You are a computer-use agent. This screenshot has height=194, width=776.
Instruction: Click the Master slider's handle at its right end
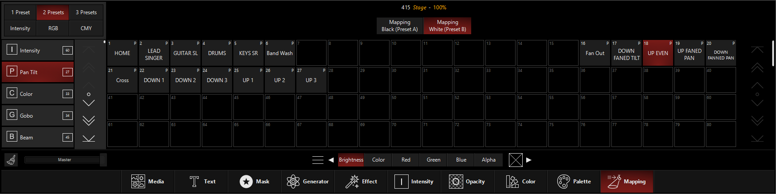pos(103,160)
